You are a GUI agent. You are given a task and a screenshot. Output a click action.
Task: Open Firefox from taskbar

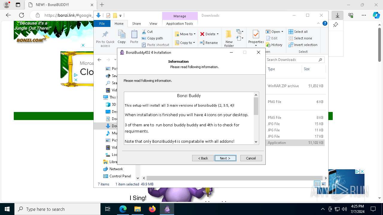pyautogui.click(x=152, y=209)
